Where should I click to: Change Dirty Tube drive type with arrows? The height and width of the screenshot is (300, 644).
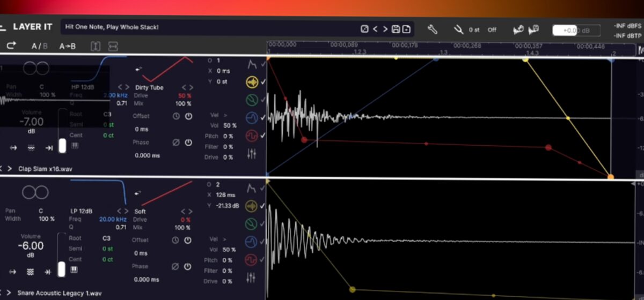tap(187, 87)
